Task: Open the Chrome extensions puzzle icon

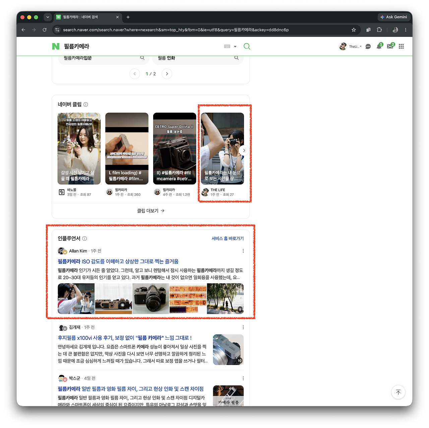Action: coord(379,30)
